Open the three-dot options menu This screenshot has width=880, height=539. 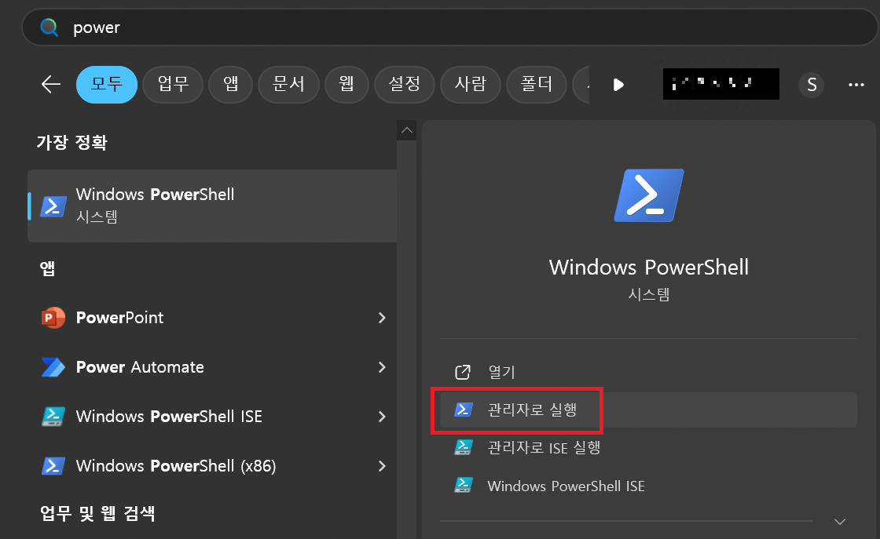tap(856, 85)
